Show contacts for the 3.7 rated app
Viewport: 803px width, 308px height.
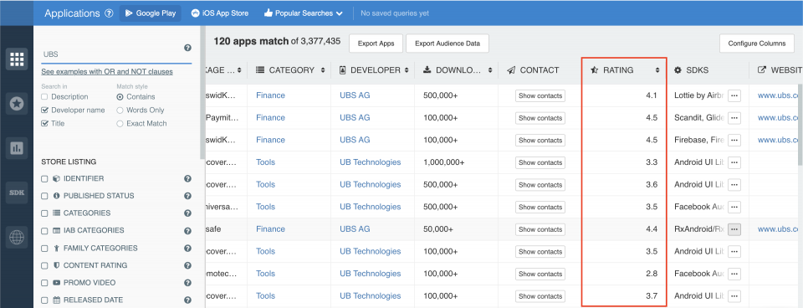pos(540,296)
